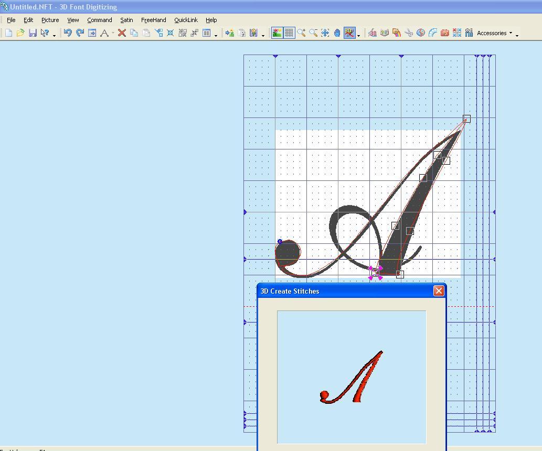Open toolbar options arrow after help cursor icon

coord(54,35)
